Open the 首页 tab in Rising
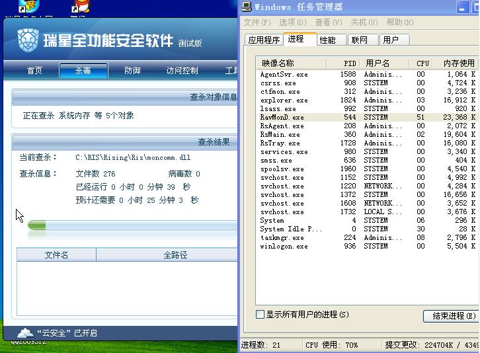480x353 pixels. tap(34, 71)
